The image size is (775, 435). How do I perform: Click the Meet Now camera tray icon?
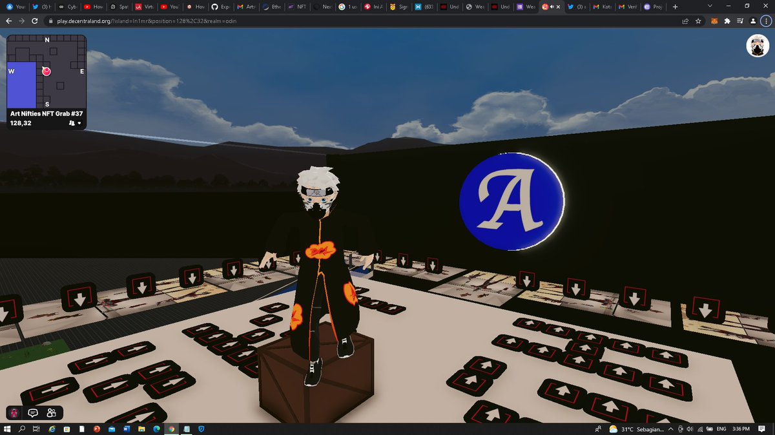pyautogui.click(x=680, y=429)
